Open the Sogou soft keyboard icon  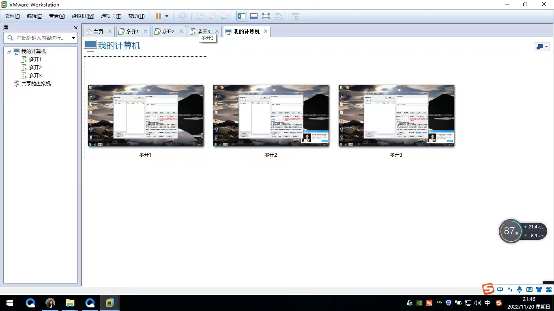(529, 290)
